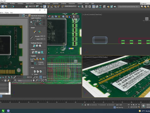Open Display menu in UV editor
The width and height of the screenshot is (150, 113).
pyautogui.click(x=7, y=13)
